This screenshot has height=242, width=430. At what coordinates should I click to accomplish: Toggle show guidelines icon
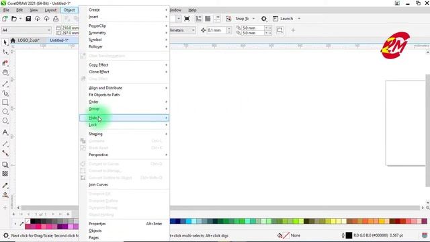(x=217, y=19)
